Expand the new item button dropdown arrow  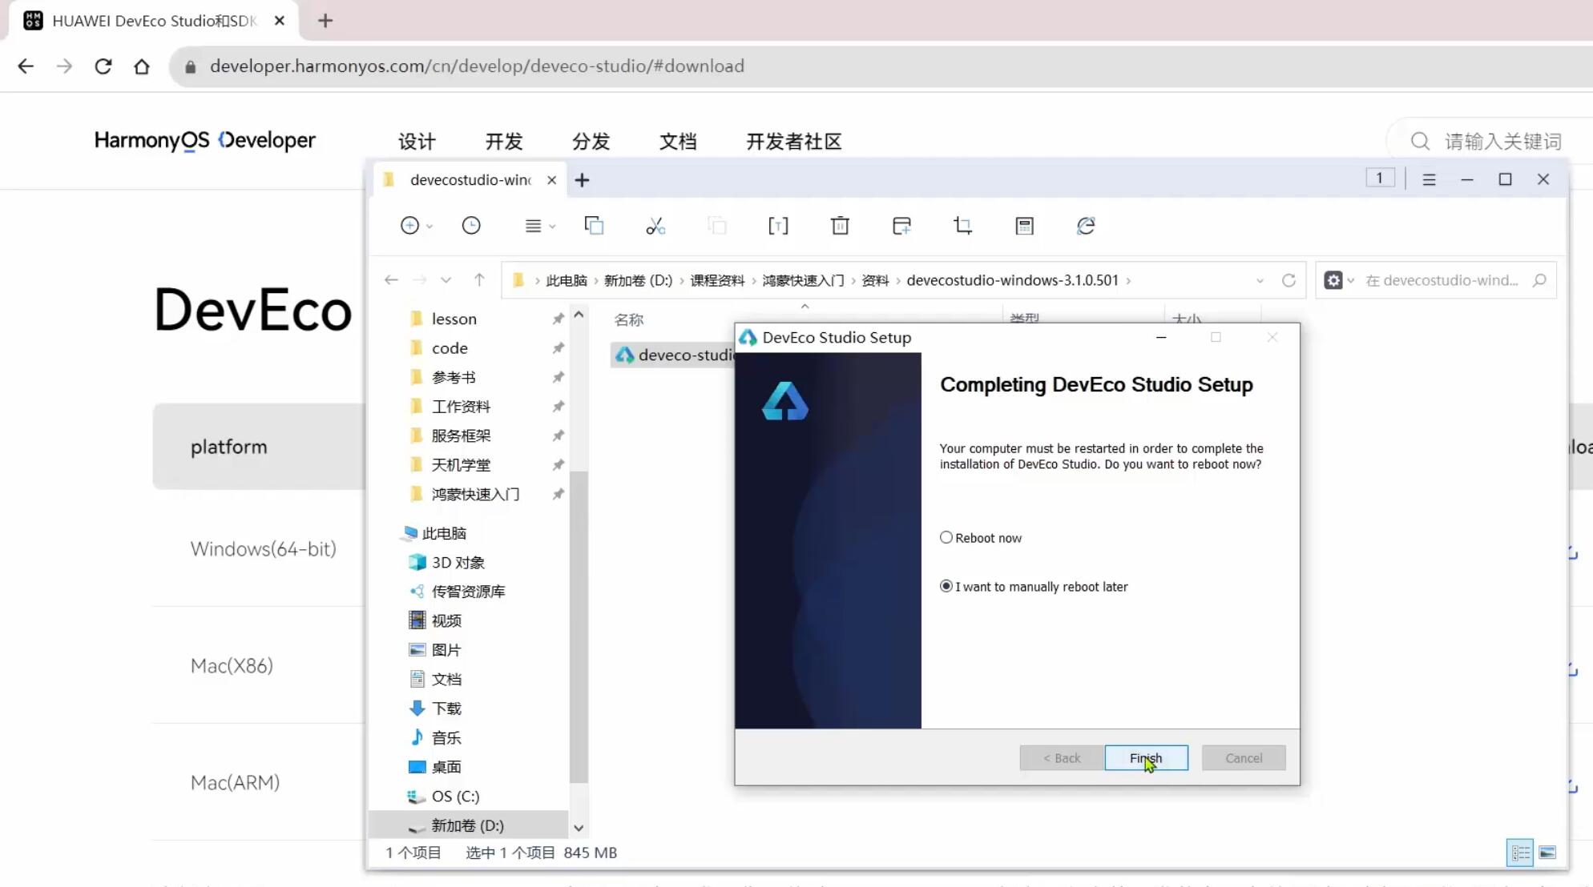click(430, 227)
